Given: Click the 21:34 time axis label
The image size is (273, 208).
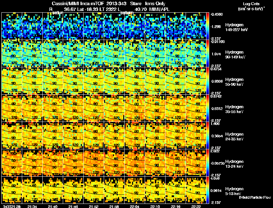Looking at the screenshot, I should point(32,206).
